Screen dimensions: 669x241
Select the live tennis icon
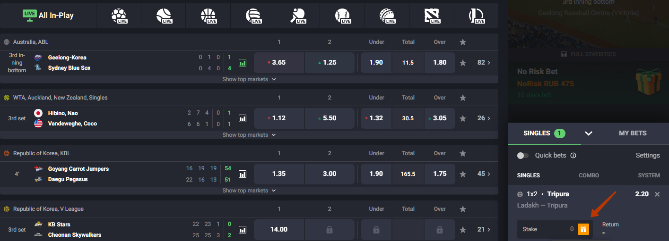(x=164, y=16)
